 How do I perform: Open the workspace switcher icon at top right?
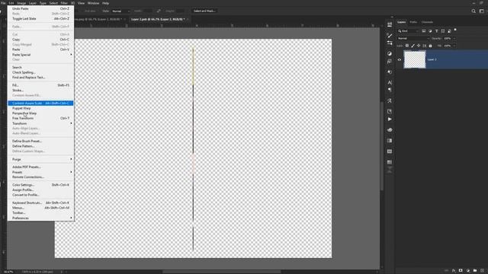coord(481,11)
